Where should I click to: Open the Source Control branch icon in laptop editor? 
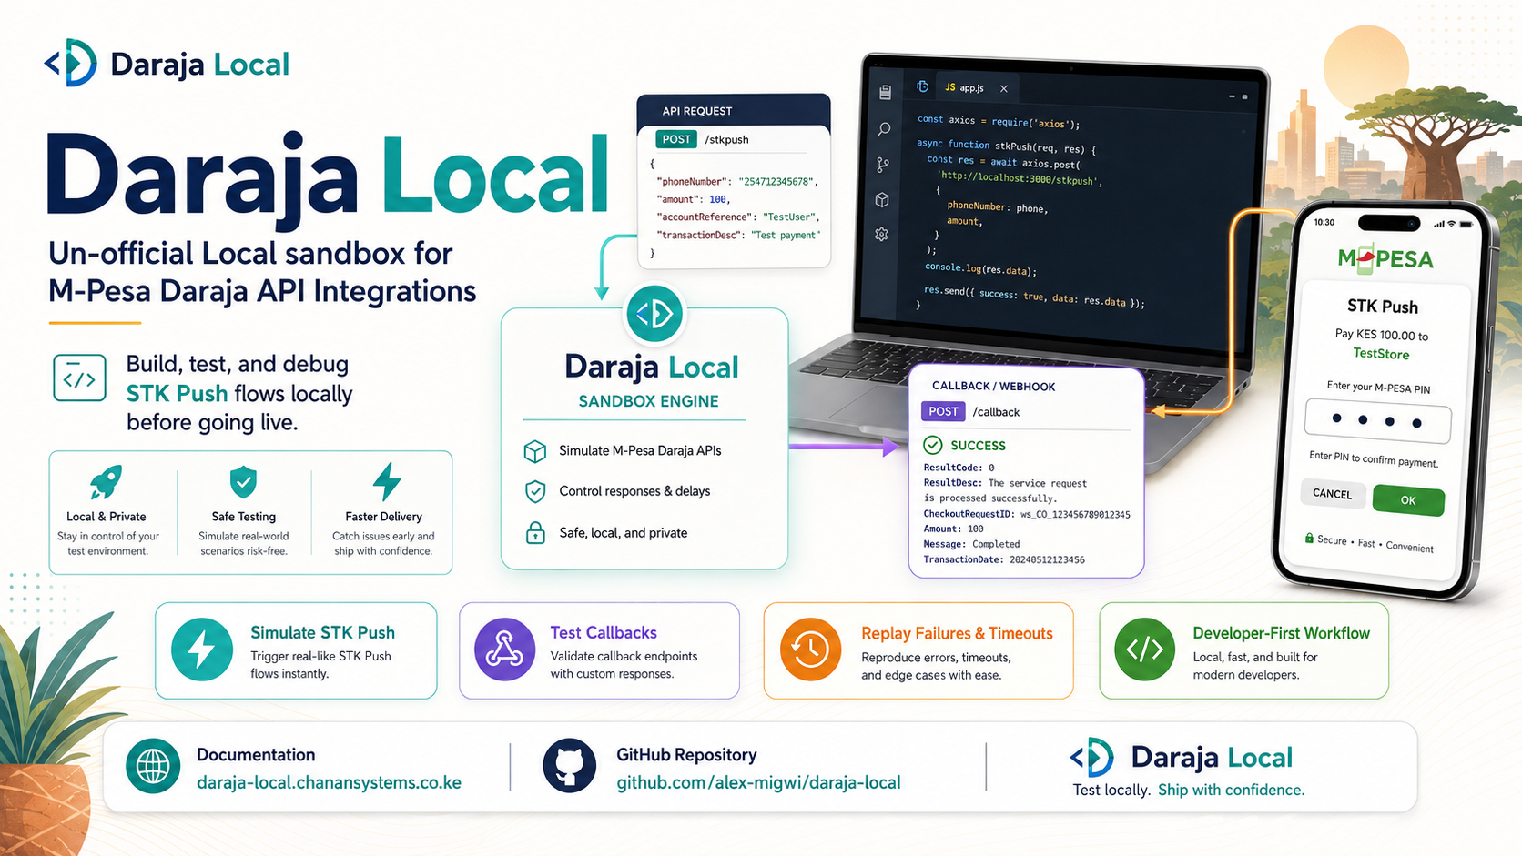(x=883, y=165)
